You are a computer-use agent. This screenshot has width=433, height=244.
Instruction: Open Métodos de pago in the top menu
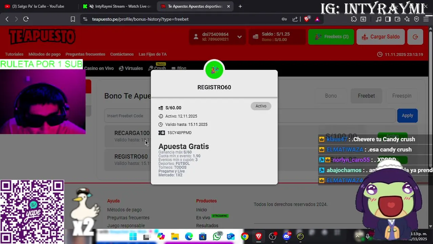pos(44,54)
